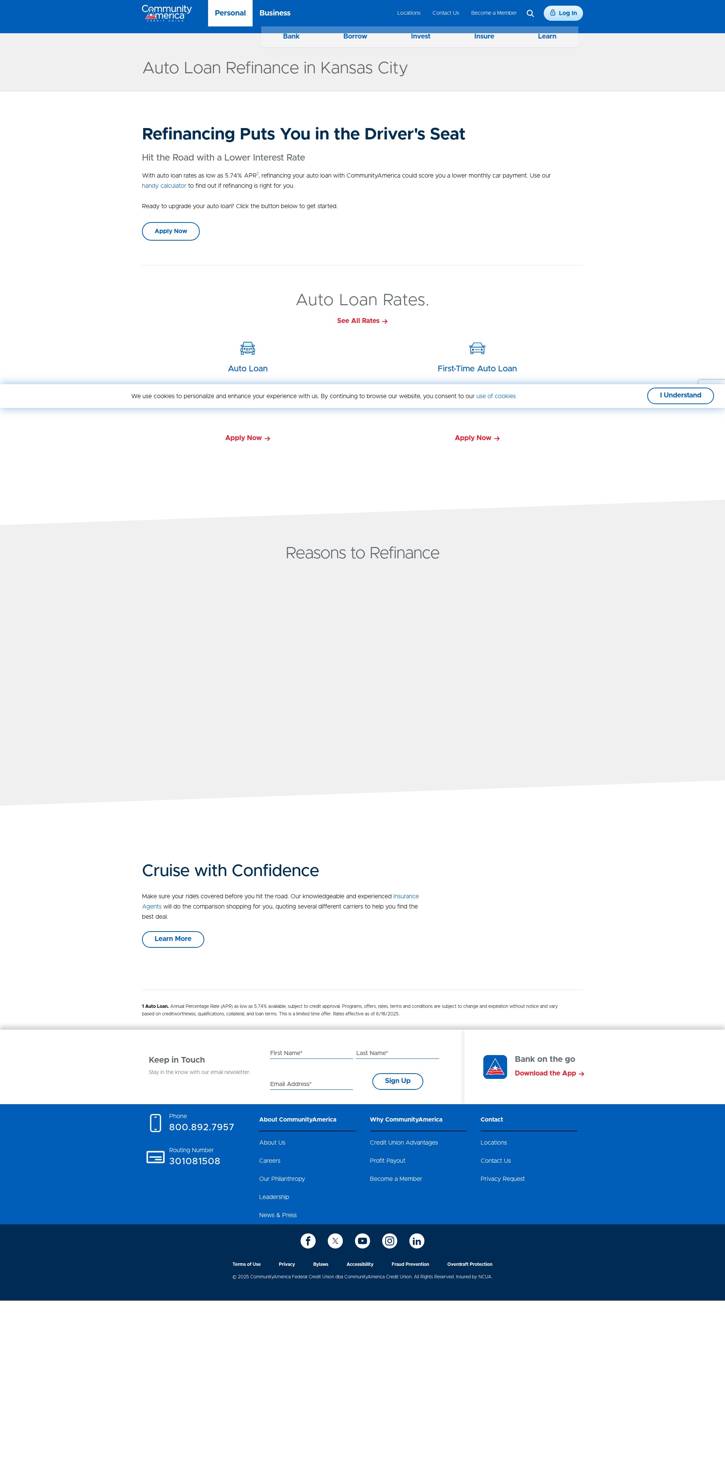Open the Bylaws link
The image size is (725, 1474).
pyautogui.click(x=320, y=1265)
